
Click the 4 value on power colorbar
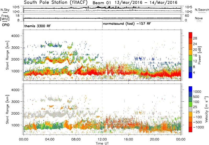[x=194, y=72]
